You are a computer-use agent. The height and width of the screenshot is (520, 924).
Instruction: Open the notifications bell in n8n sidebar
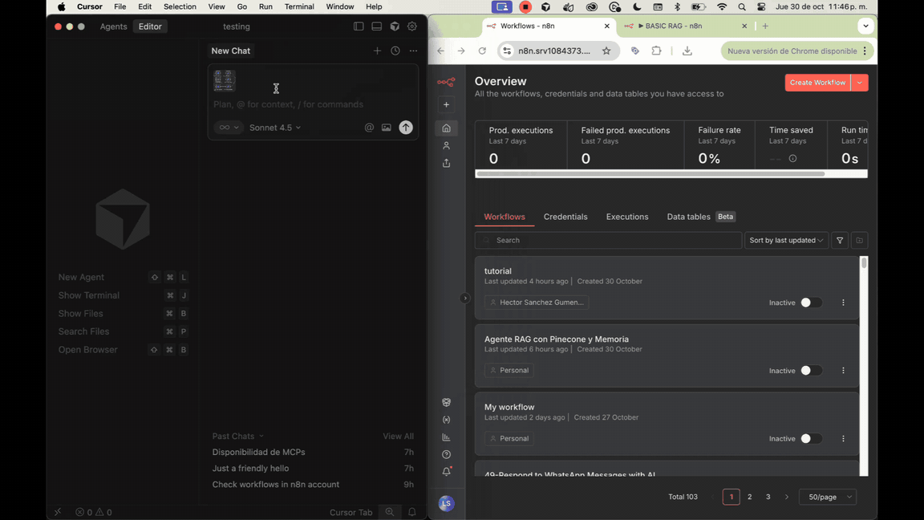[x=446, y=472]
